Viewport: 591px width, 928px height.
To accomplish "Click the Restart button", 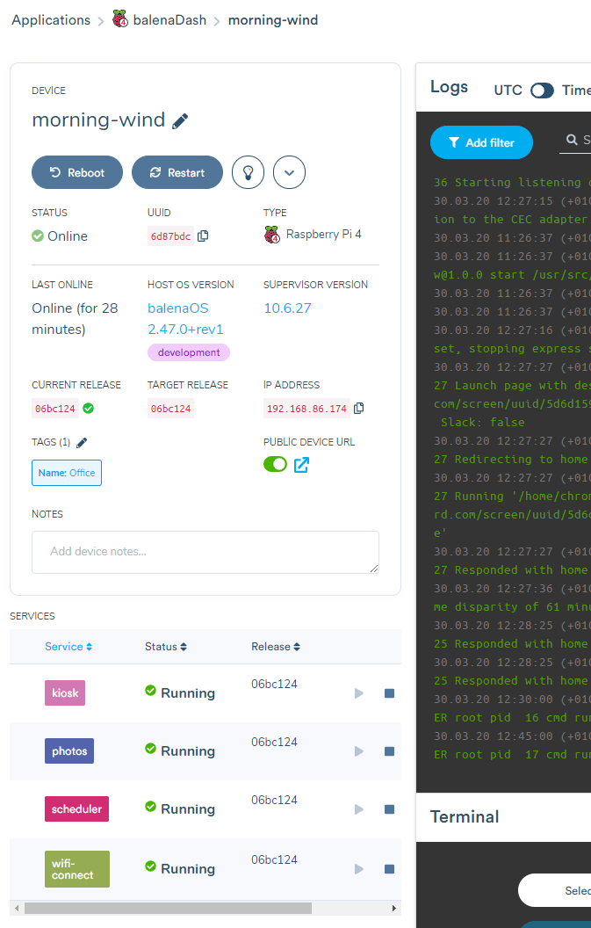I will pos(177,172).
